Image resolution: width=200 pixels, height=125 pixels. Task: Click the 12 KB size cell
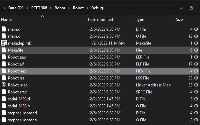coord(193,36)
